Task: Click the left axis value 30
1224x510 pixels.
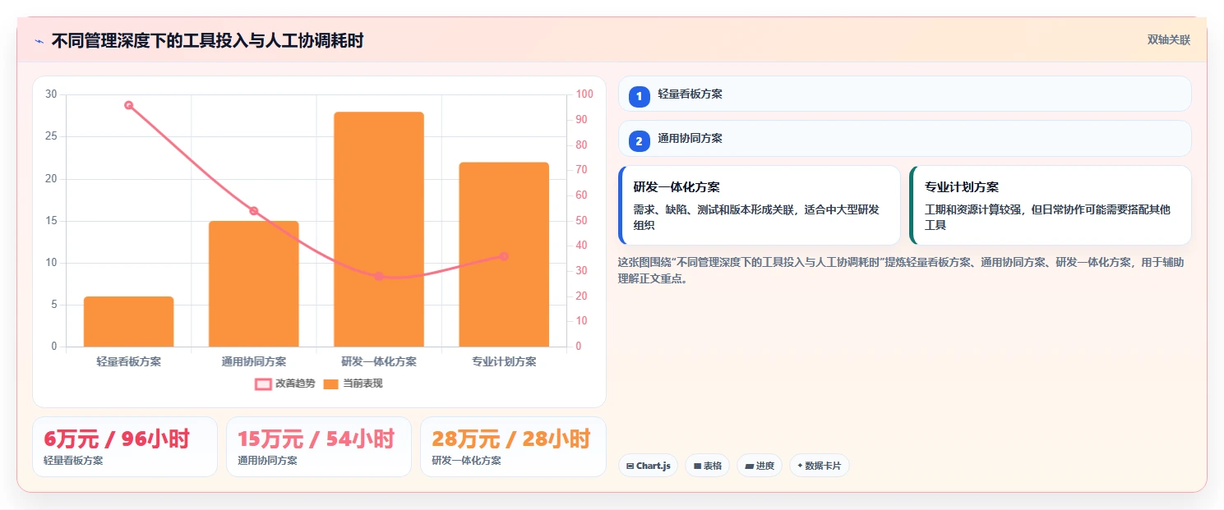Action: pyautogui.click(x=51, y=94)
